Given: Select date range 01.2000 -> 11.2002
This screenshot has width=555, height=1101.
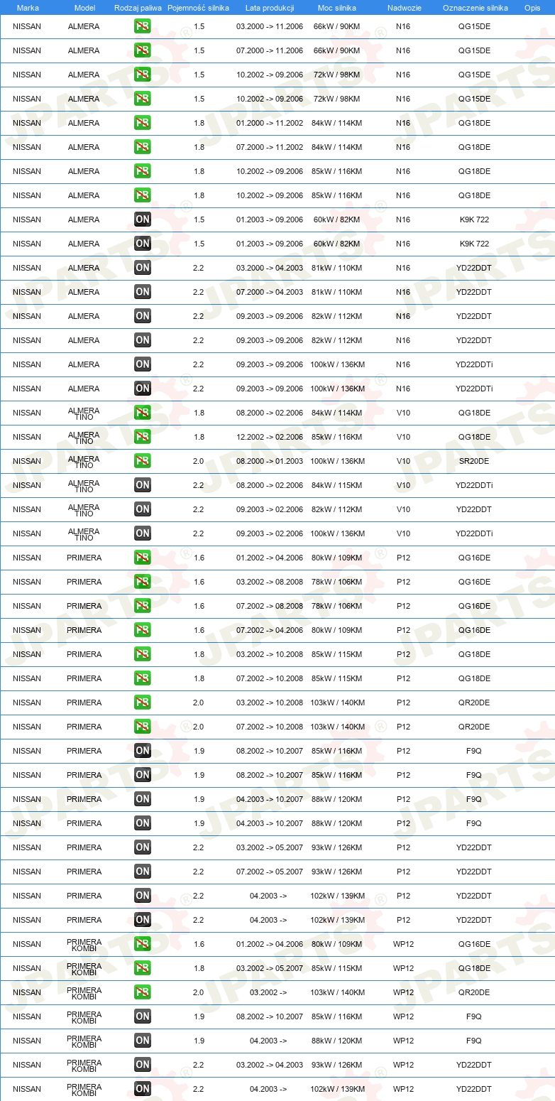Looking at the screenshot, I should pos(270,123).
